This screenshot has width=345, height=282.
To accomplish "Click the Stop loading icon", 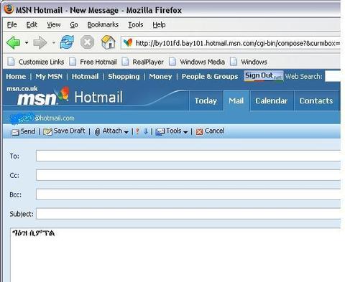I will coord(87,42).
